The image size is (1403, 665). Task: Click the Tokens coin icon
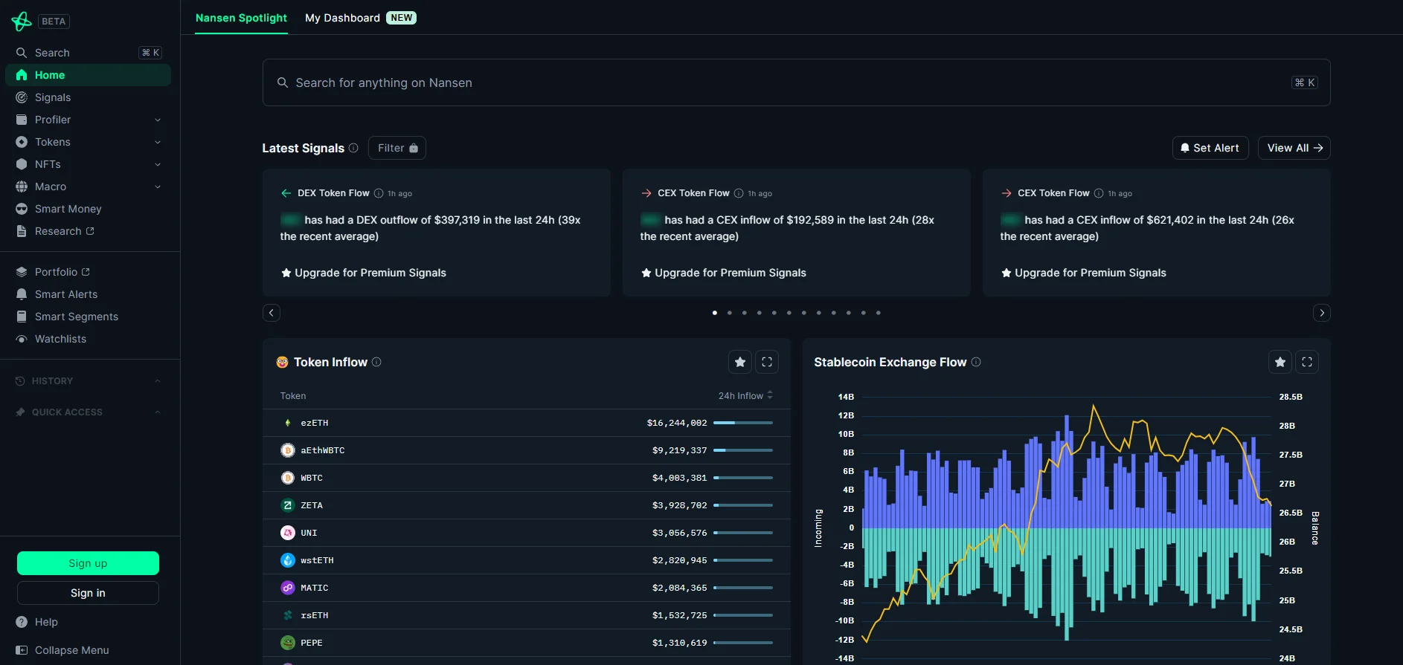pos(22,142)
